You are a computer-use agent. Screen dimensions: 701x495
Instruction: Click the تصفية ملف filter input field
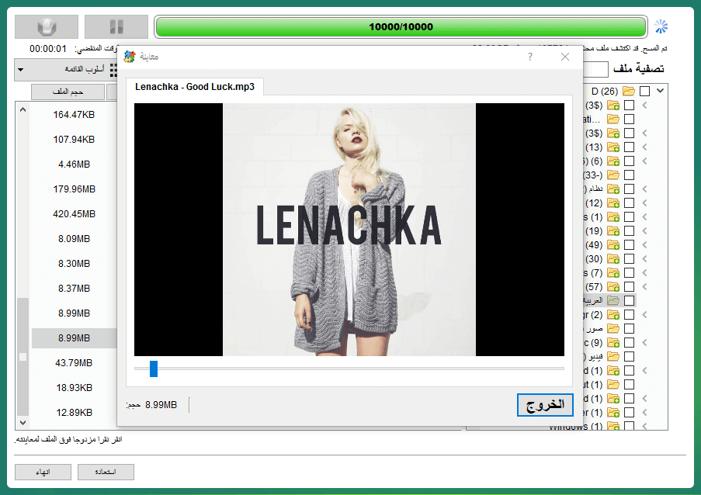click(x=595, y=69)
